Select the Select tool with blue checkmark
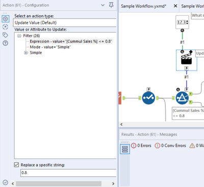204x187 pixels. (x=148, y=98)
